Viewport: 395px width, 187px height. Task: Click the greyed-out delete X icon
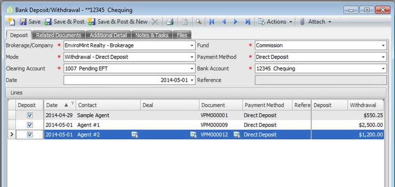(x=155, y=22)
